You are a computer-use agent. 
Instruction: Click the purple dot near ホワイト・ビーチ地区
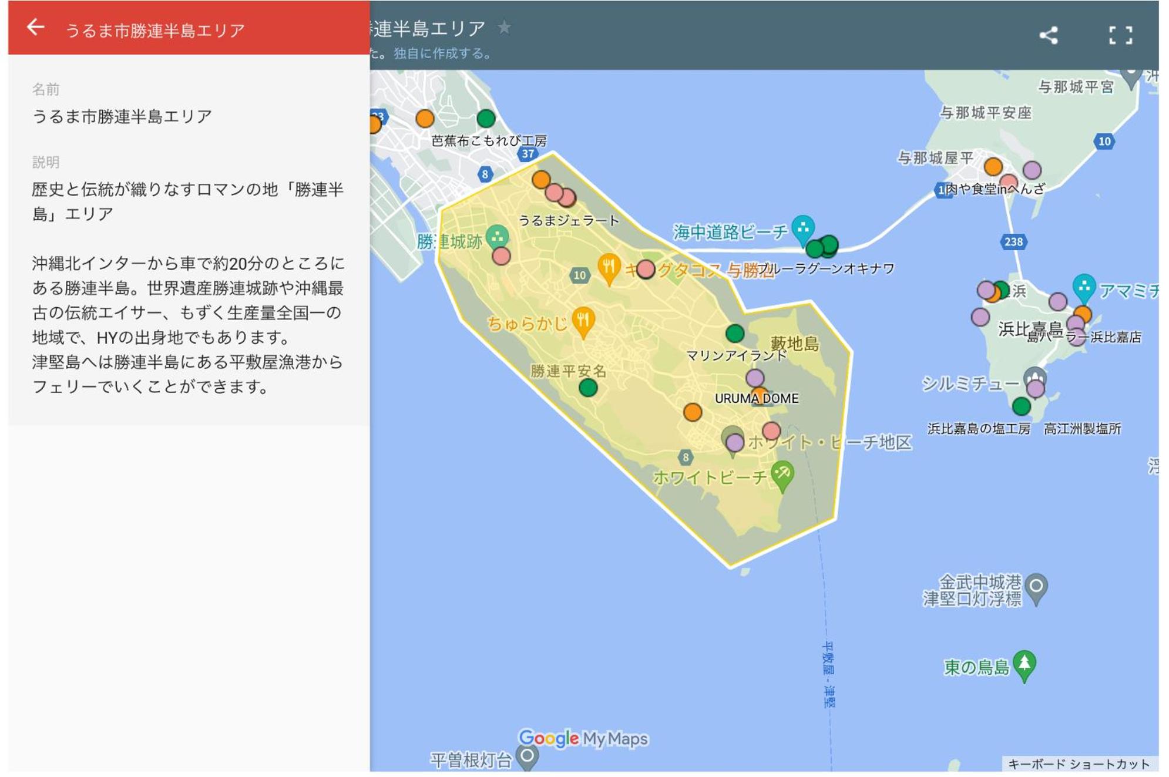(x=735, y=443)
